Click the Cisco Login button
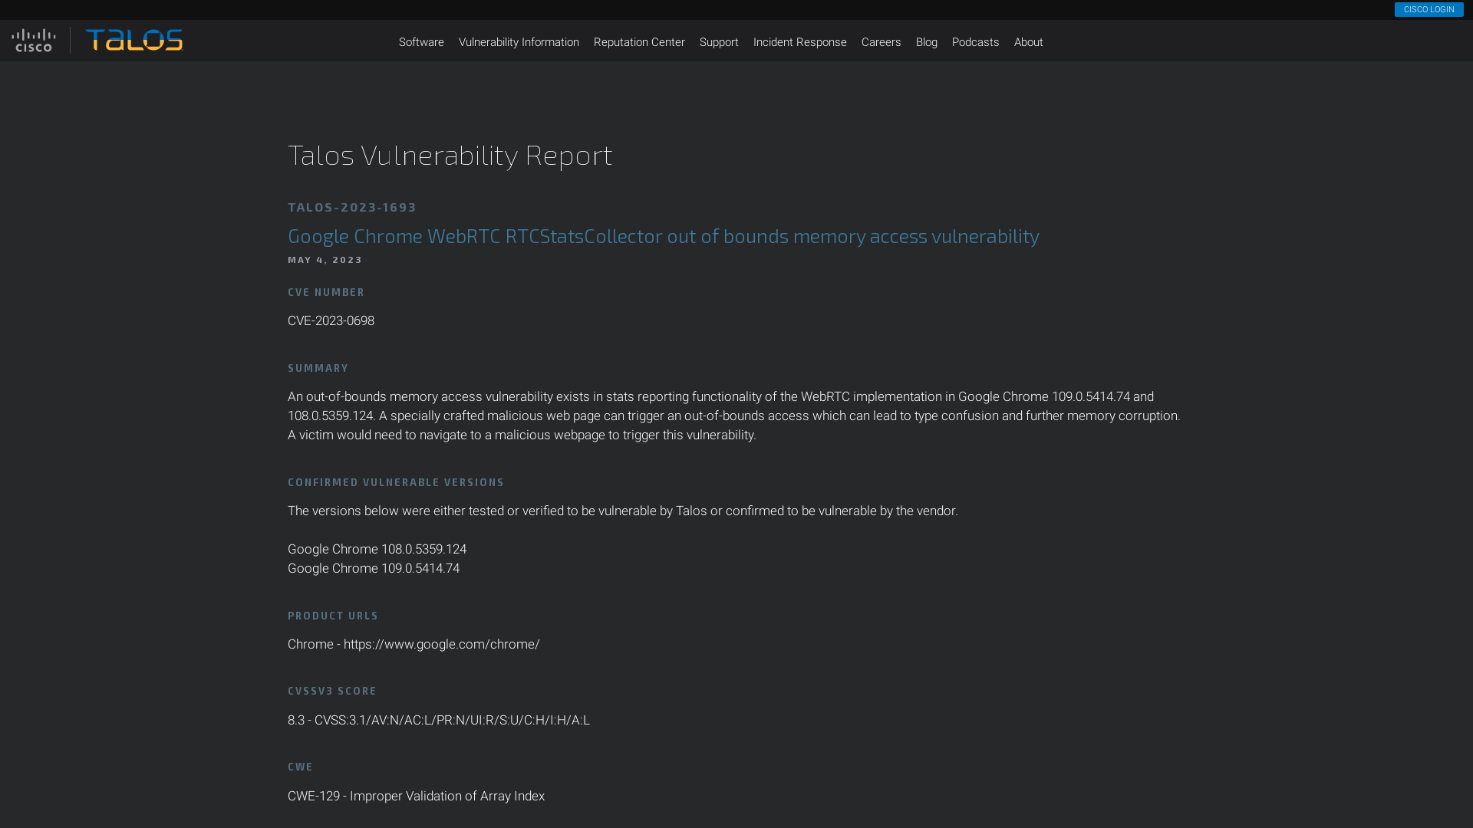The height and width of the screenshot is (828, 1473). coord(1429,9)
